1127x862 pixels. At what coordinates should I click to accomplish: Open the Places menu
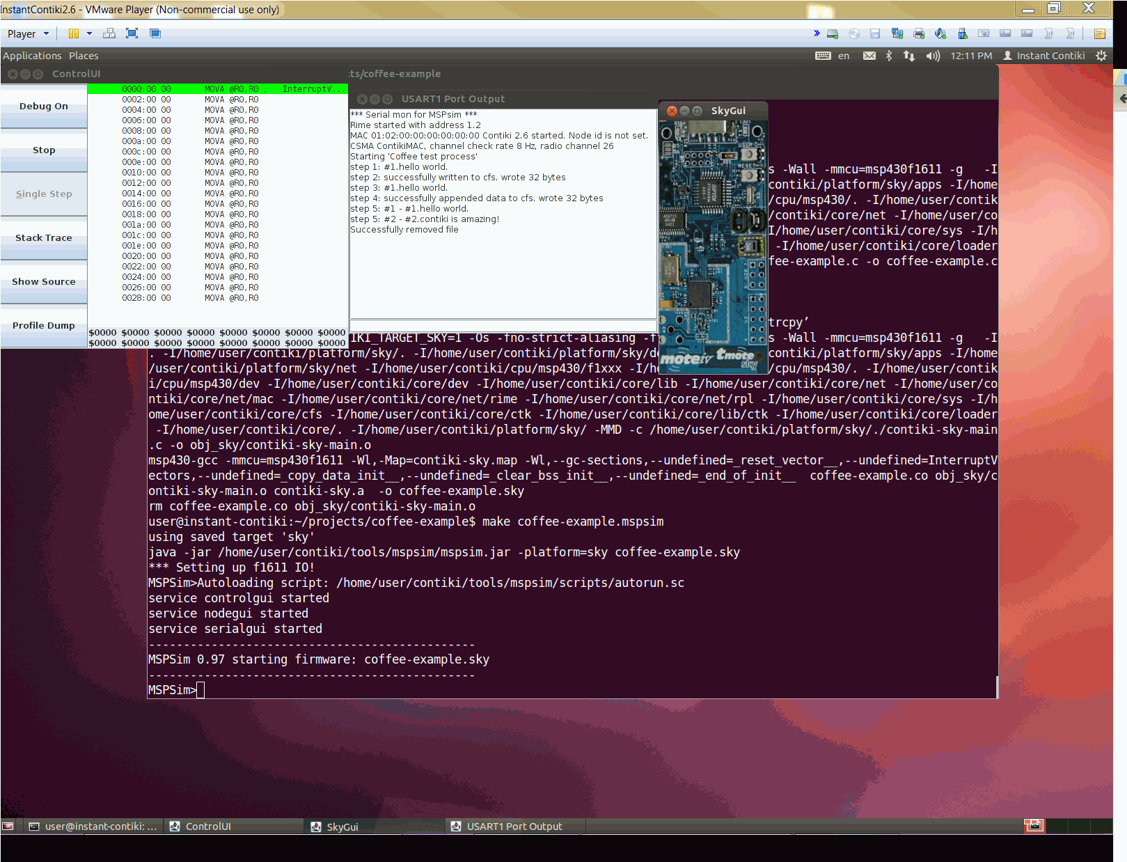click(x=84, y=56)
